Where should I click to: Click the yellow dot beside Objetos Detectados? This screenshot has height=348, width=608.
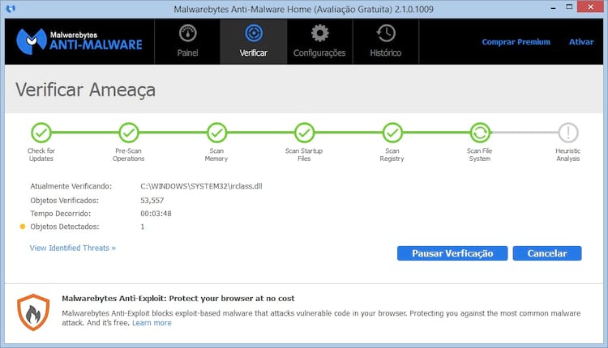(x=23, y=227)
